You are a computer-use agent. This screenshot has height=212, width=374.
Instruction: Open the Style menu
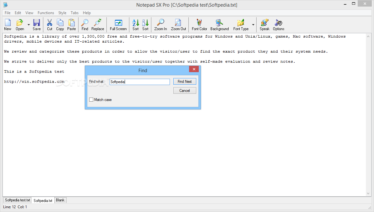tap(62, 13)
